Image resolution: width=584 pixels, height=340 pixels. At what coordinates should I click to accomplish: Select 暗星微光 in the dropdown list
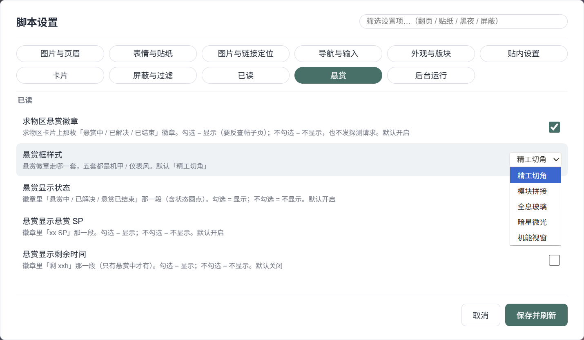pos(535,222)
